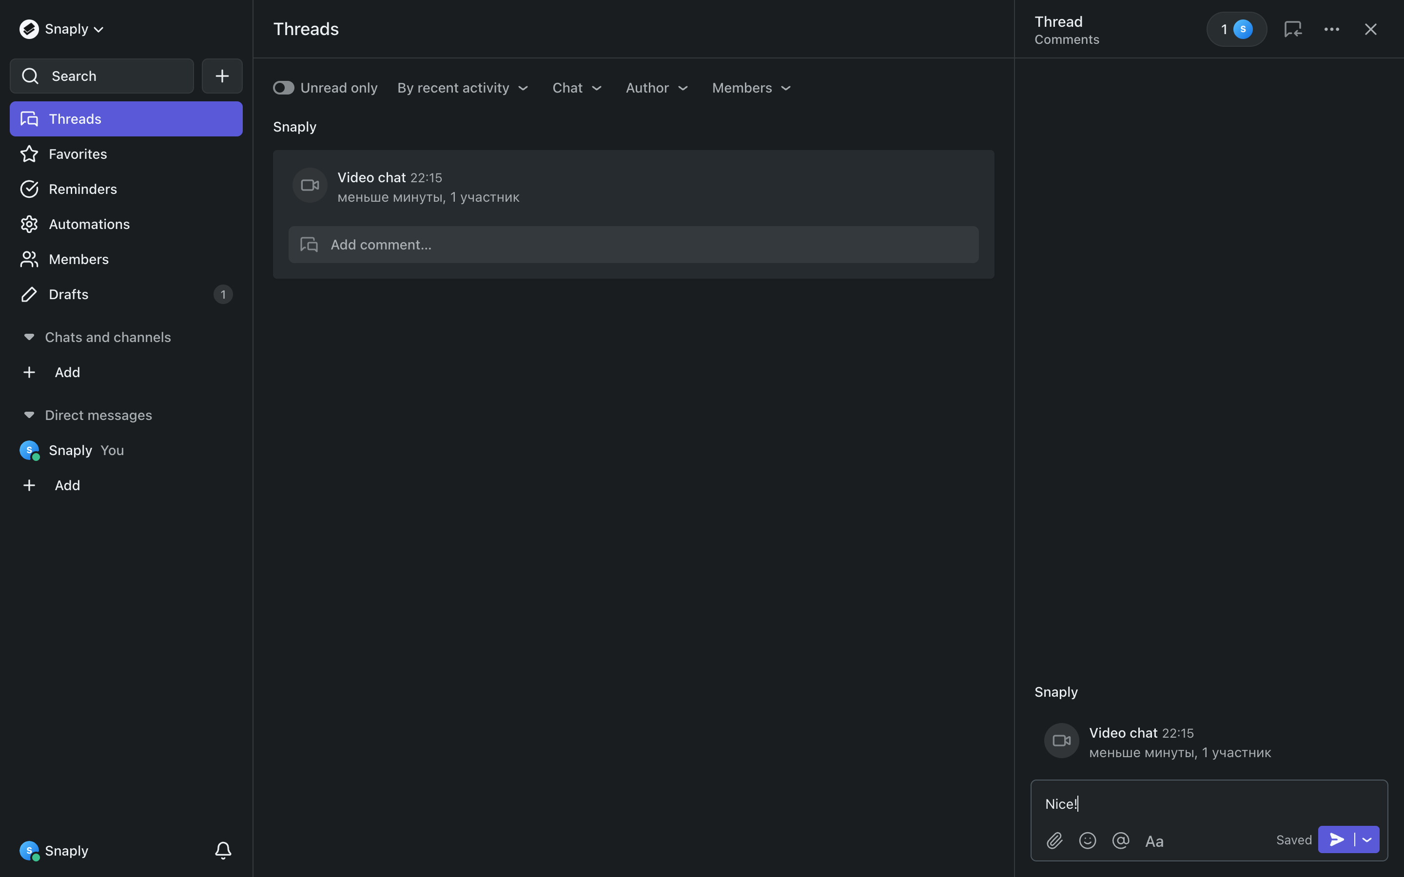Click the Snaply group label above threads
The width and height of the screenshot is (1404, 877).
[x=295, y=127]
